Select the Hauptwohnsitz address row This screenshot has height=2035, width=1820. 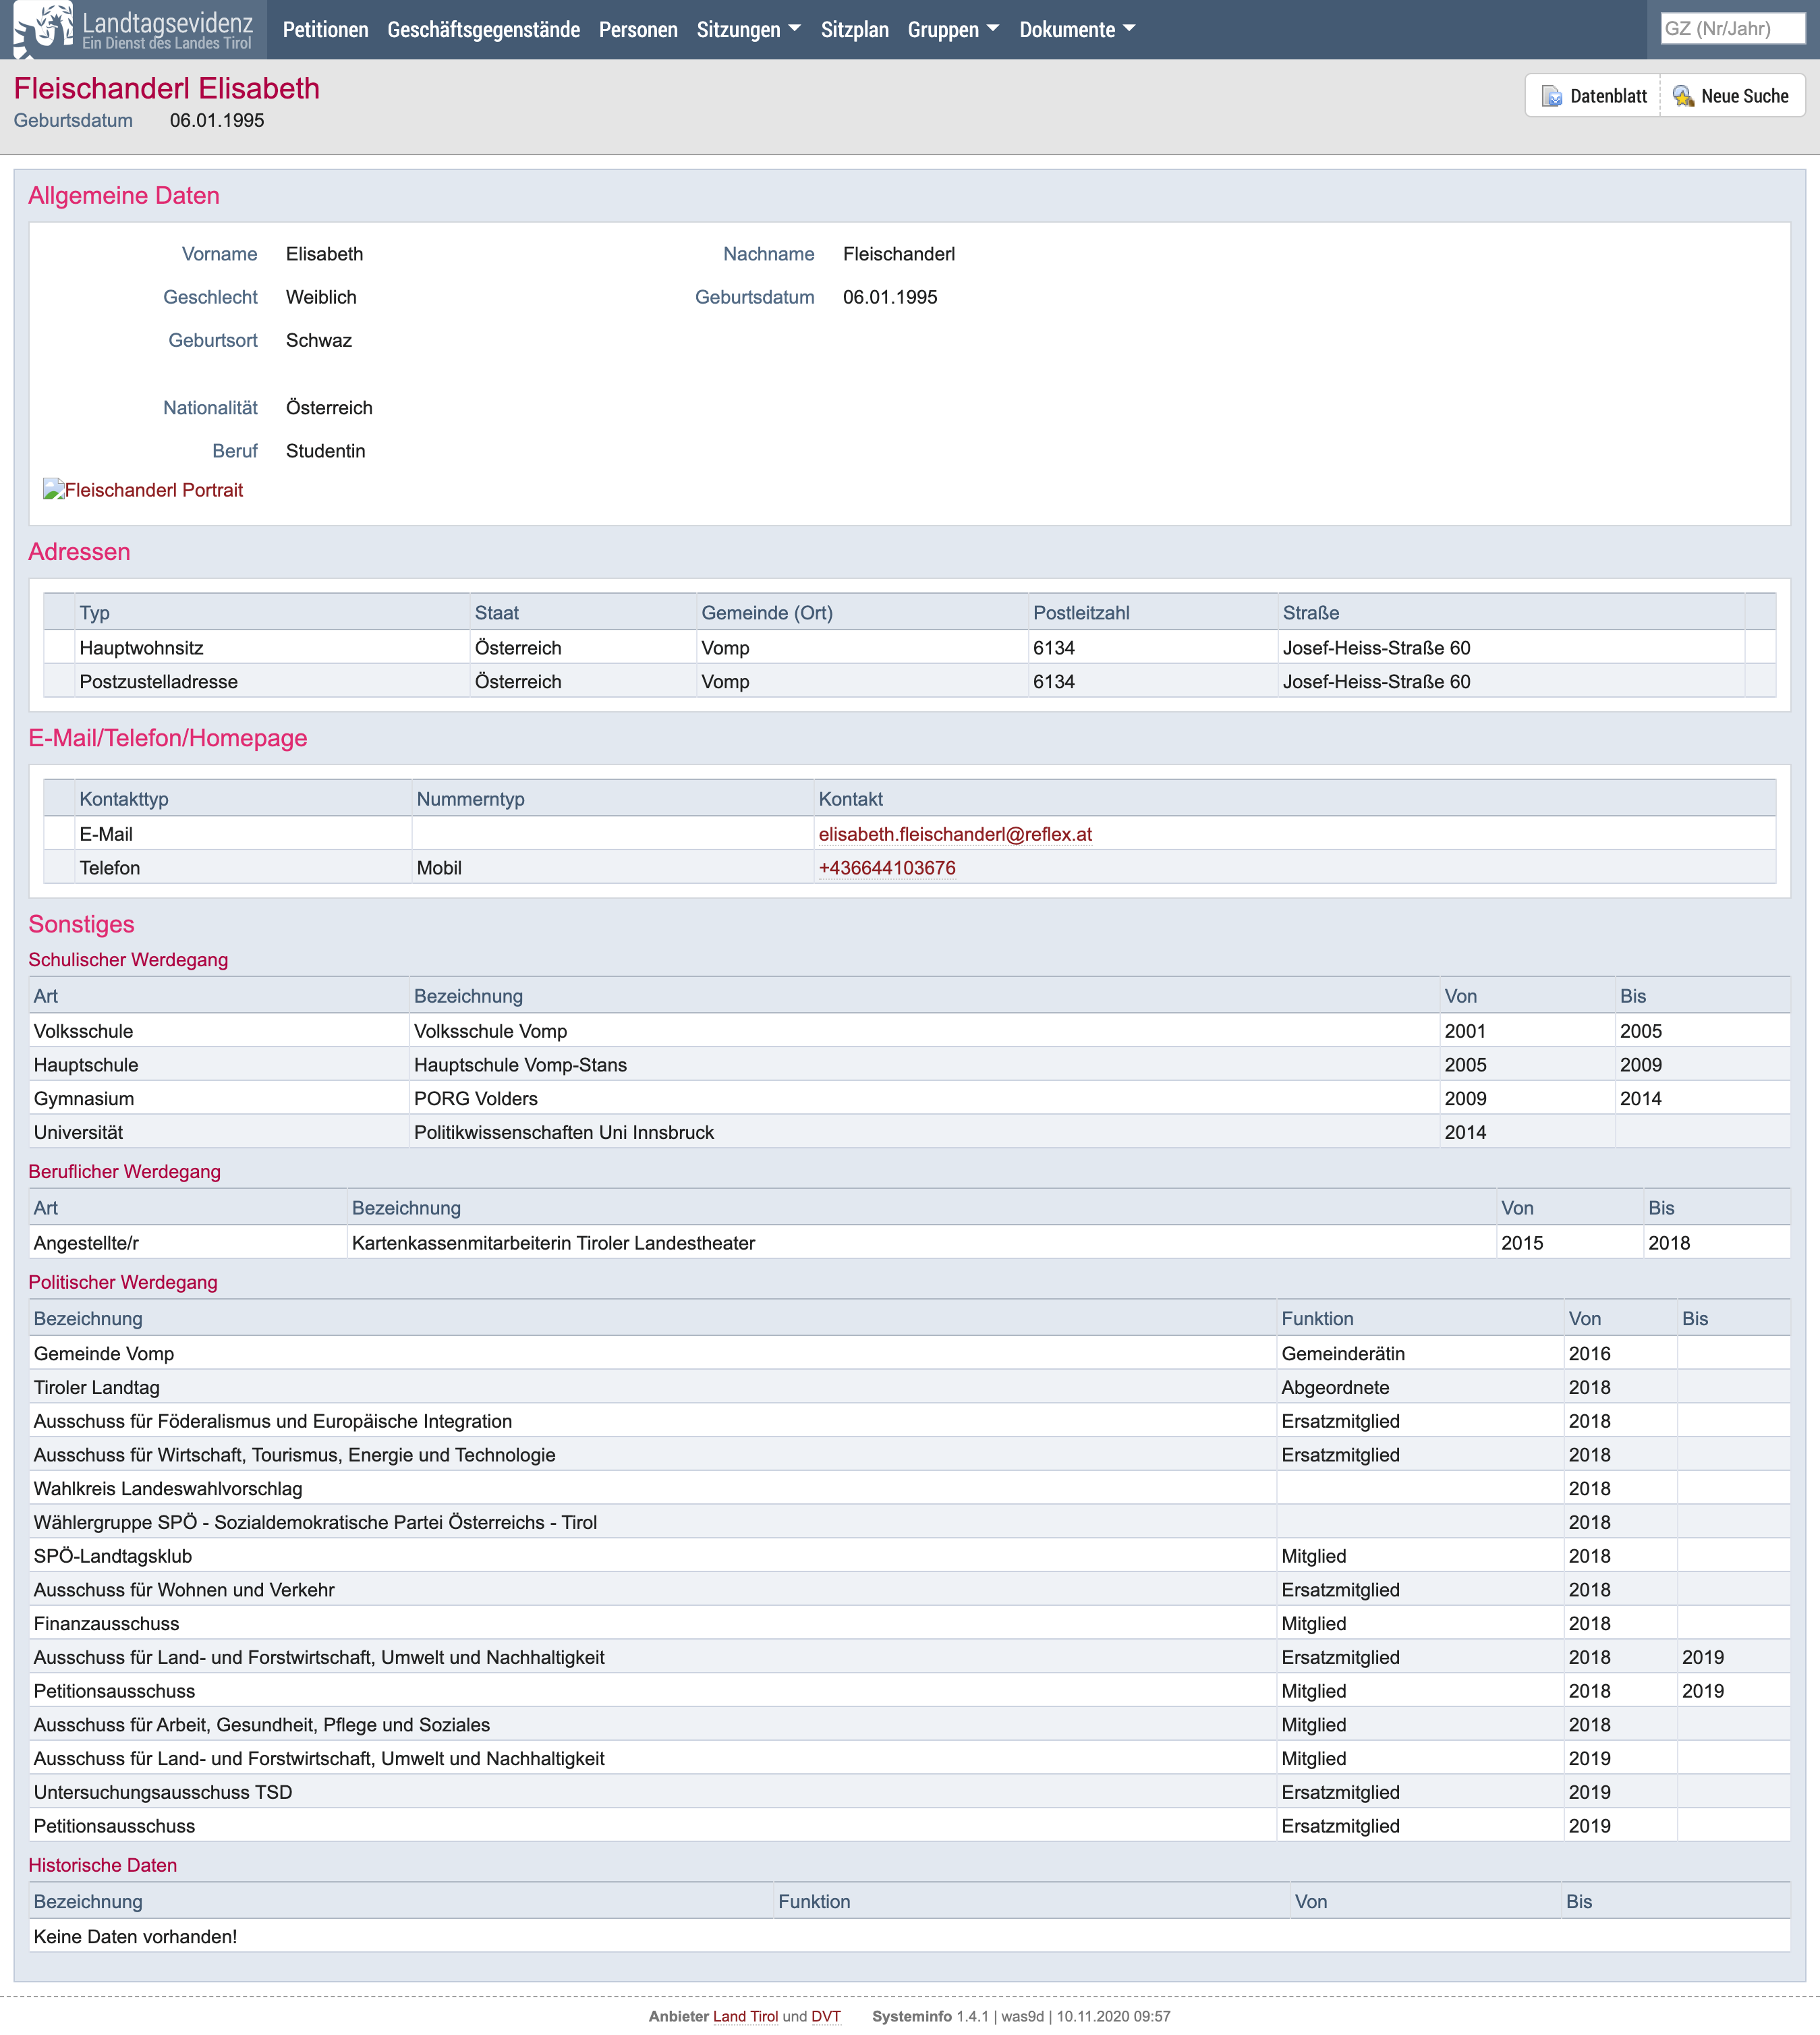coord(909,648)
